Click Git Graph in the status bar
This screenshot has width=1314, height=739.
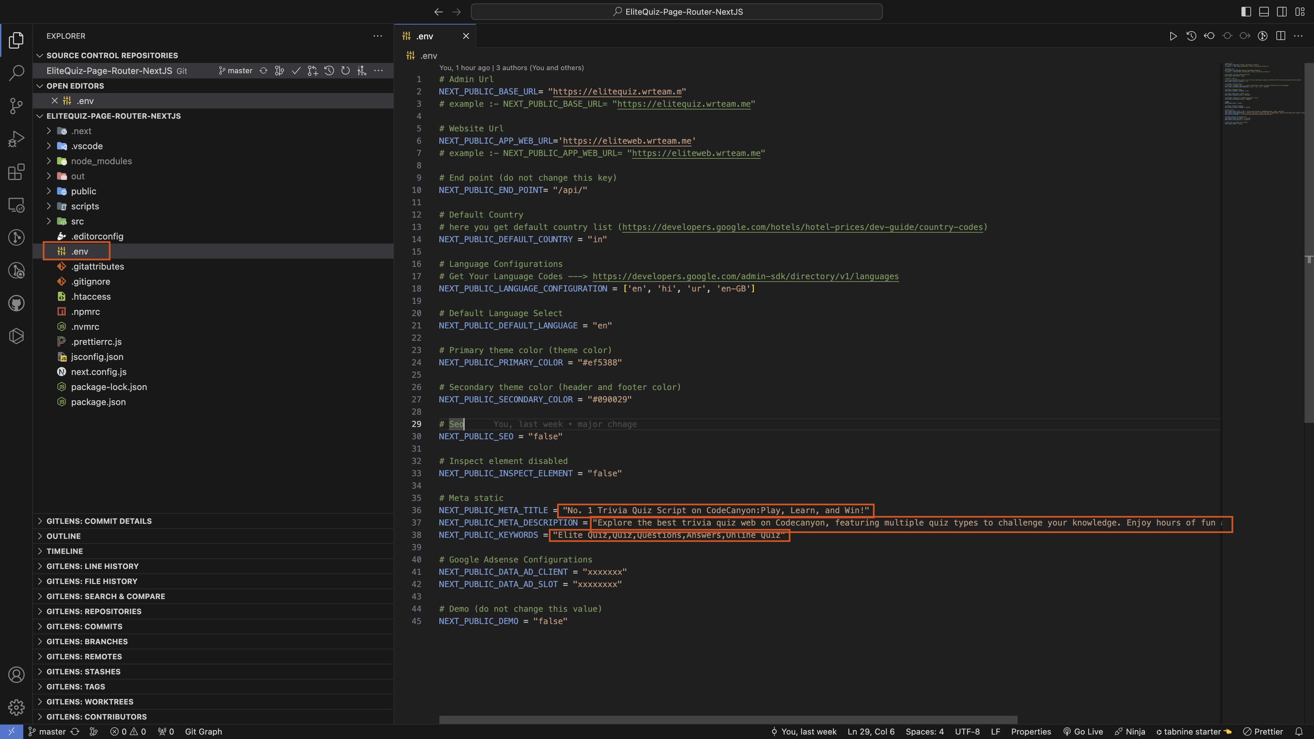pyautogui.click(x=203, y=731)
